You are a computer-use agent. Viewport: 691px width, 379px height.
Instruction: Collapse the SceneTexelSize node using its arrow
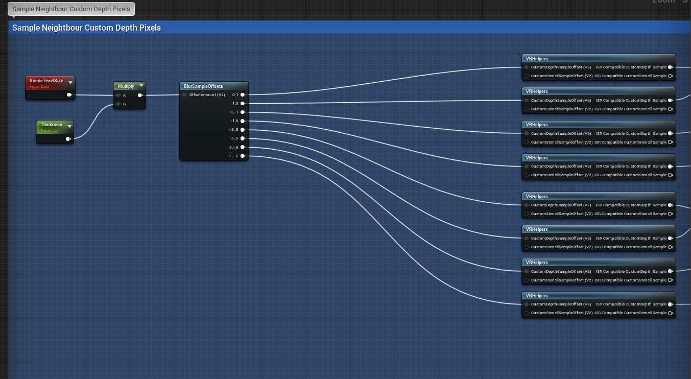click(x=70, y=82)
